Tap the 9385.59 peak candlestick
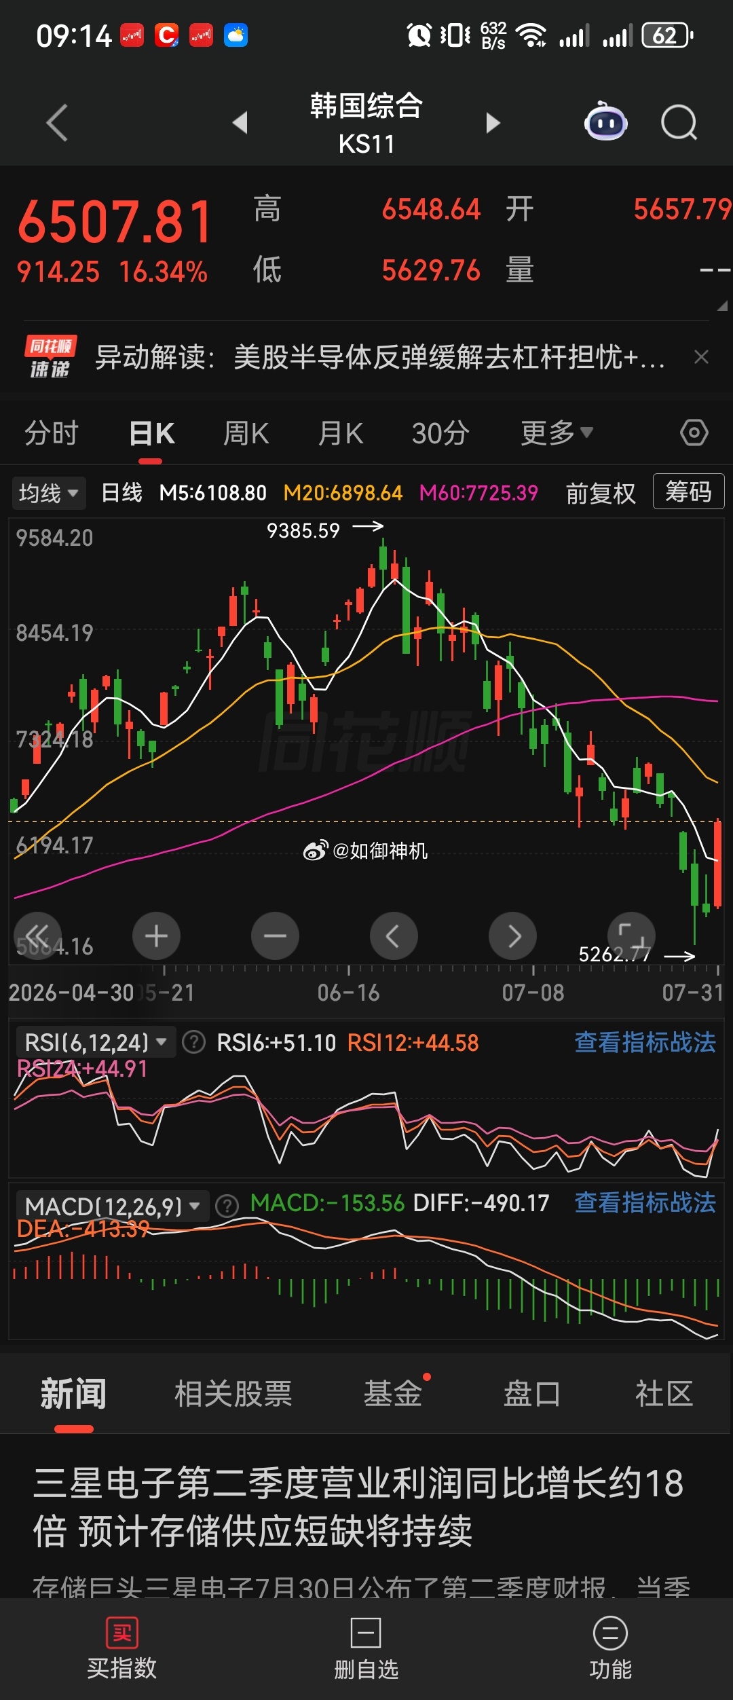Screen dimensions: 733x1700 pyautogui.click(x=383, y=562)
